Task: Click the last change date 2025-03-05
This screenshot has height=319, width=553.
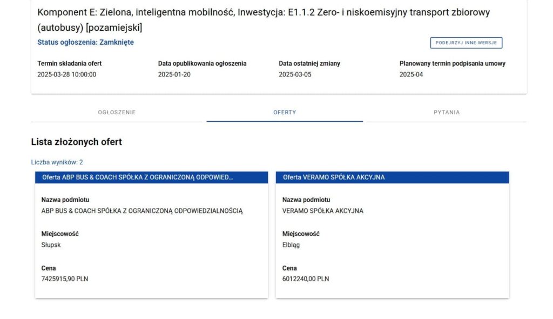Action: [295, 75]
